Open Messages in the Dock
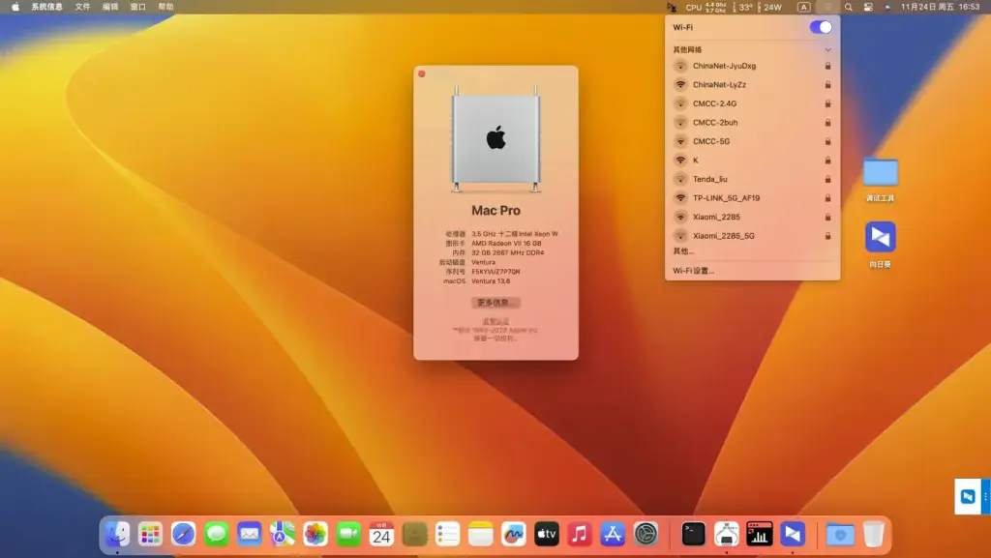This screenshot has width=991, height=558. [x=216, y=534]
